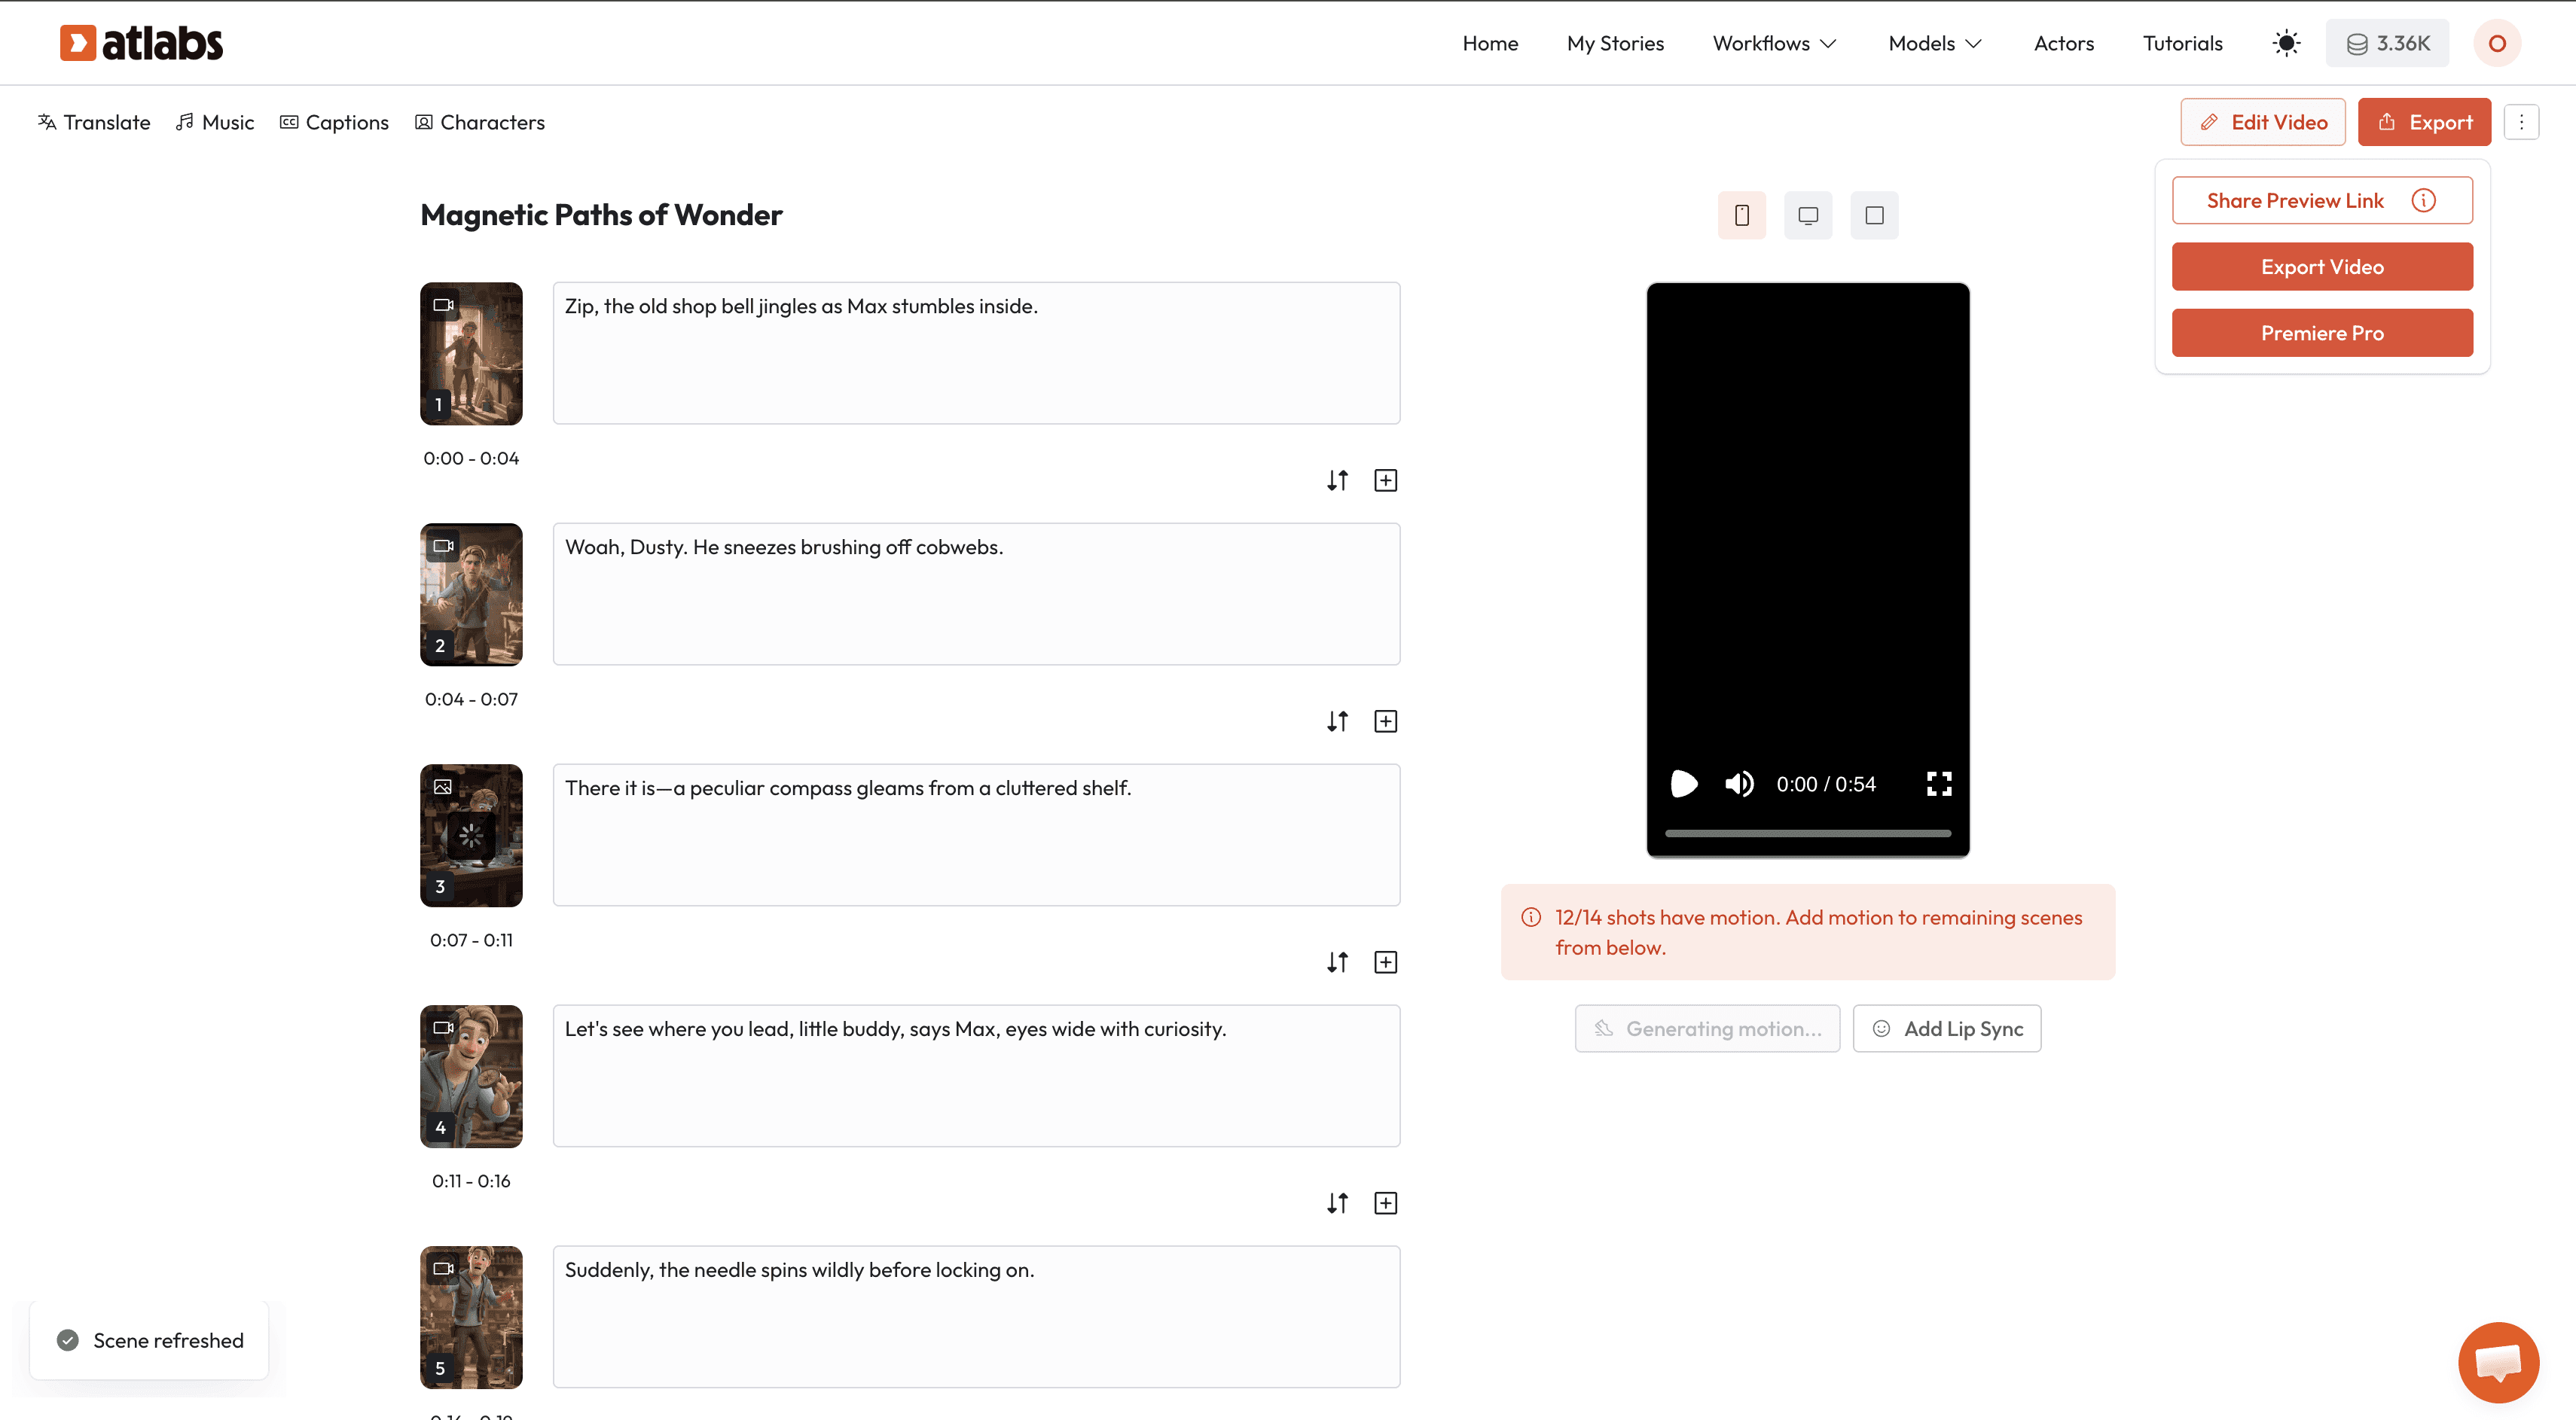Open the user profile avatar
Screen dimensions: 2576x1420
2496,43
